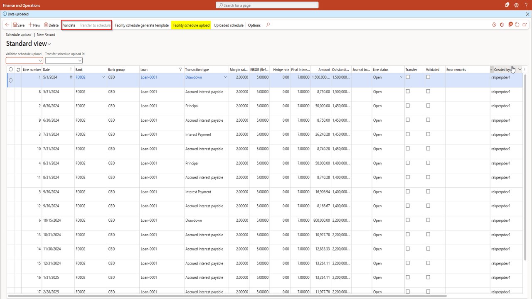Click Finance and Operations title
This screenshot has height=299, width=532.
(x=21, y=5)
